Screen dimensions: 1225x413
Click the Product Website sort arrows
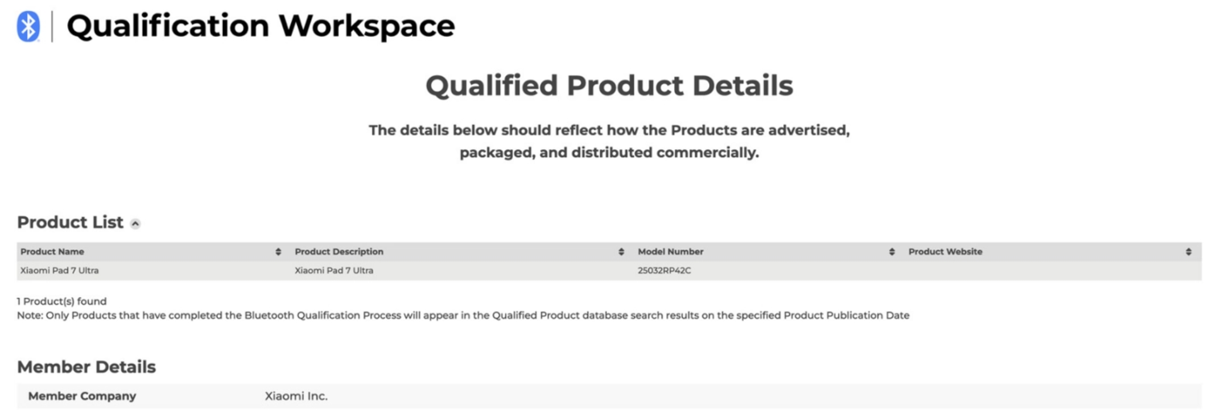click(1189, 252)
